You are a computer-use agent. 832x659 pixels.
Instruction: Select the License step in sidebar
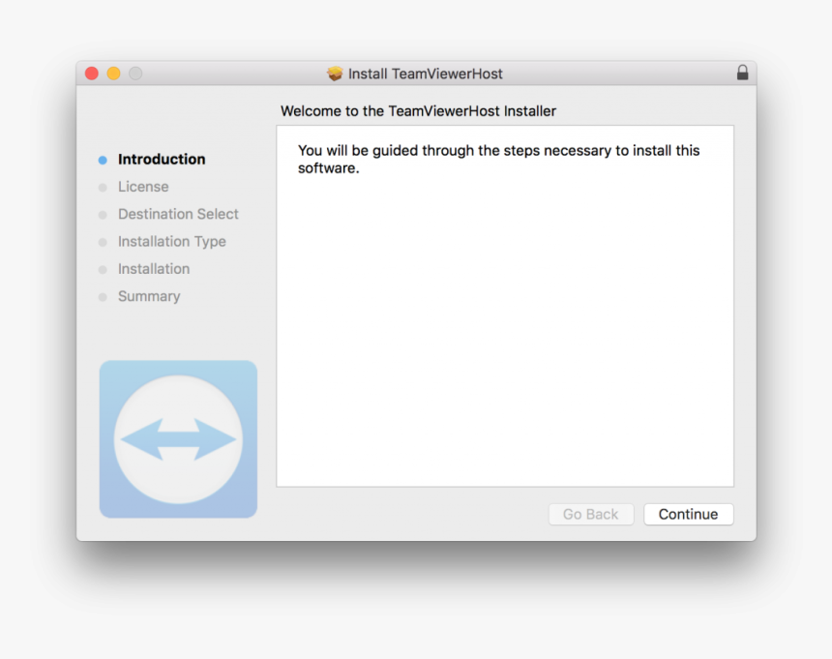pyautogui.click(x=143, y=187)
